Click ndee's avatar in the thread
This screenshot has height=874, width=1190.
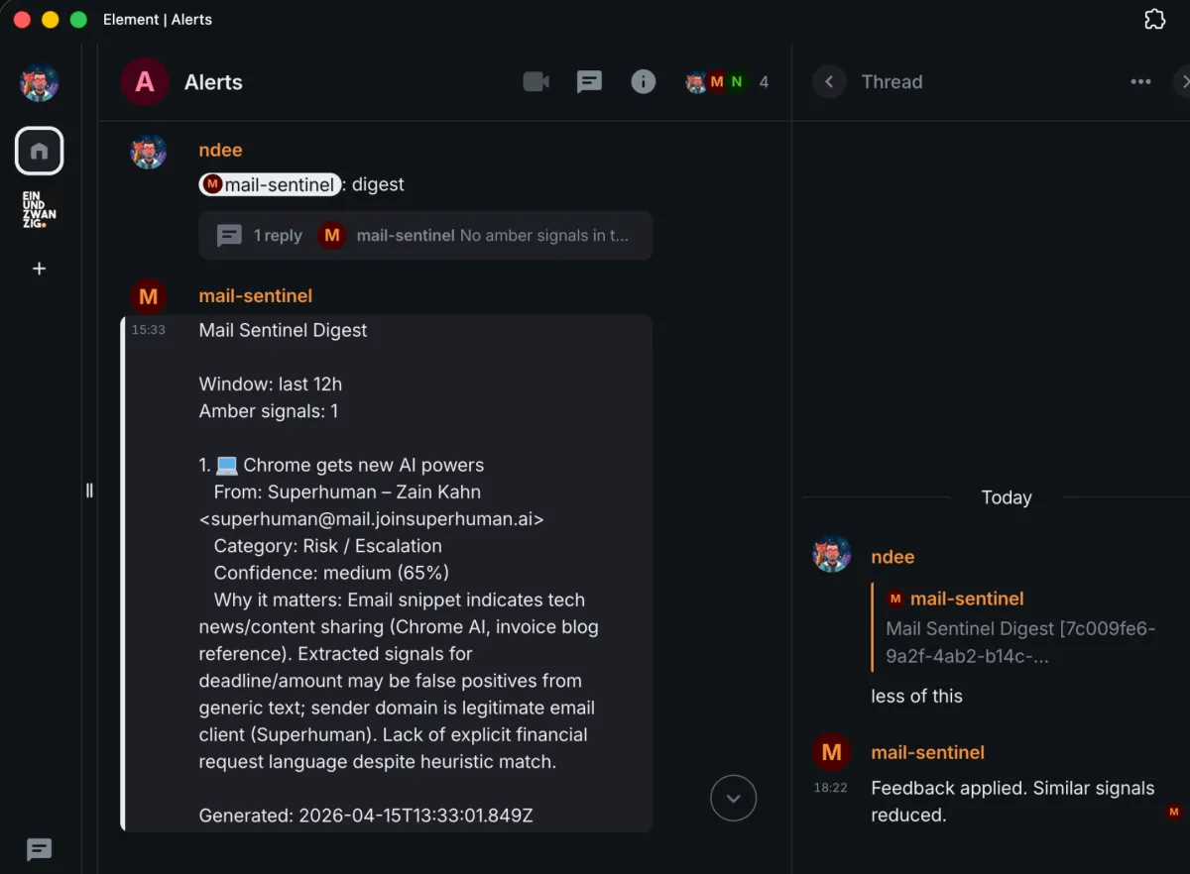[832, 555]
